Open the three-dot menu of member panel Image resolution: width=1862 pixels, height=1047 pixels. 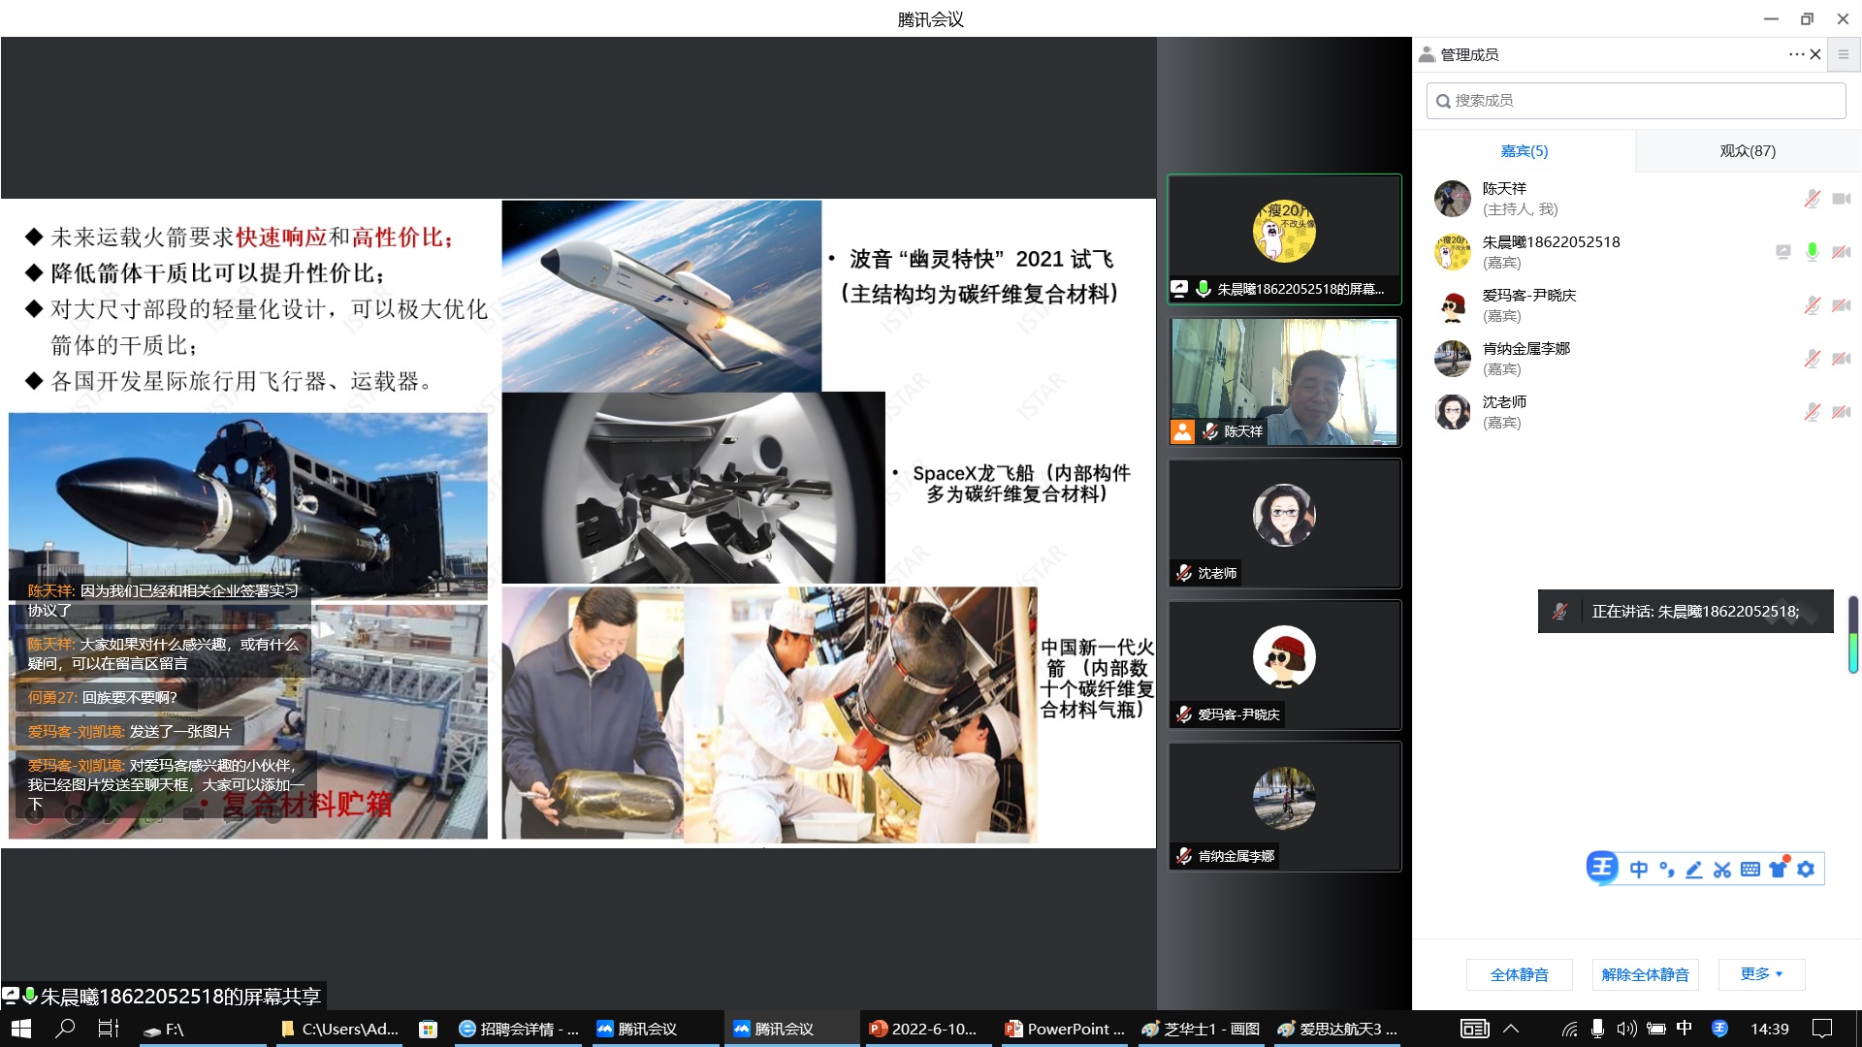[1796, 54]
